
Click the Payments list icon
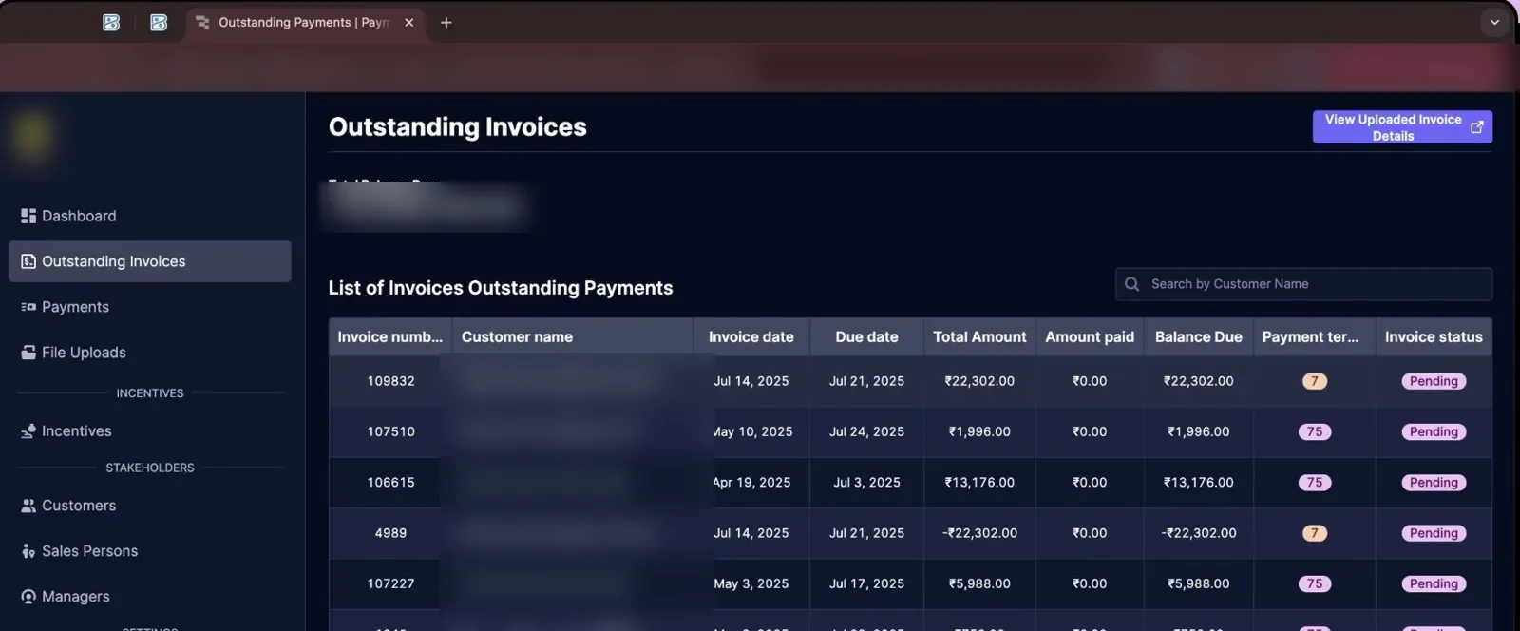[28, 307]
